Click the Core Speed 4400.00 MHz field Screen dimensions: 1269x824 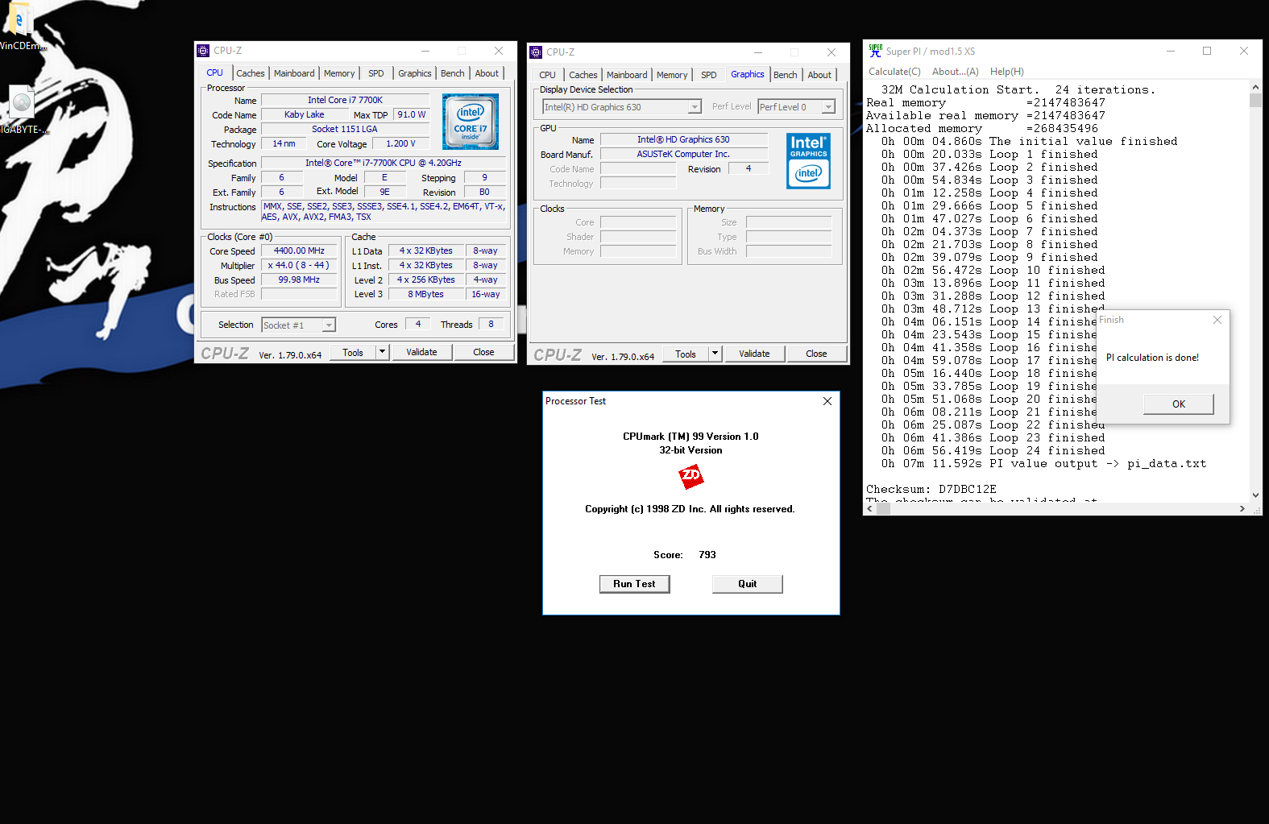299,251
